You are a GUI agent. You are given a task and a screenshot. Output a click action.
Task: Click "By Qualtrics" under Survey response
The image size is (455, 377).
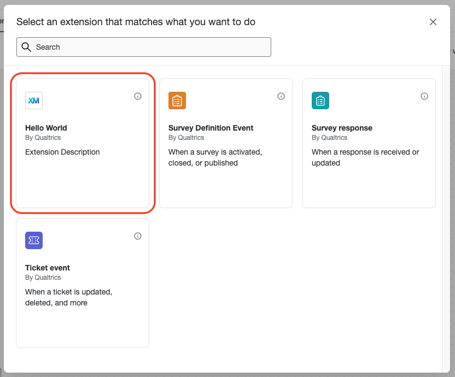(x=329, y=138)
